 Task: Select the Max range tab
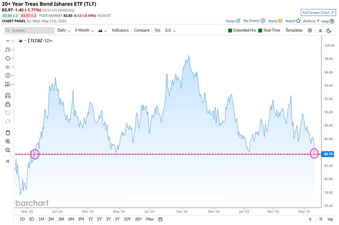click(x=150, y=219)
